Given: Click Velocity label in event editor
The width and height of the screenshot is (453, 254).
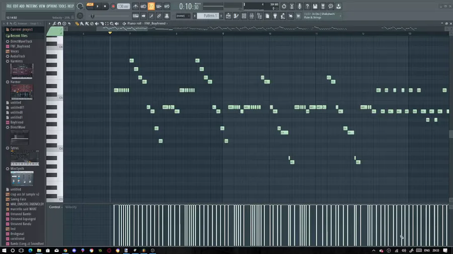Looking at the screenshot, I should coord(71,207).
